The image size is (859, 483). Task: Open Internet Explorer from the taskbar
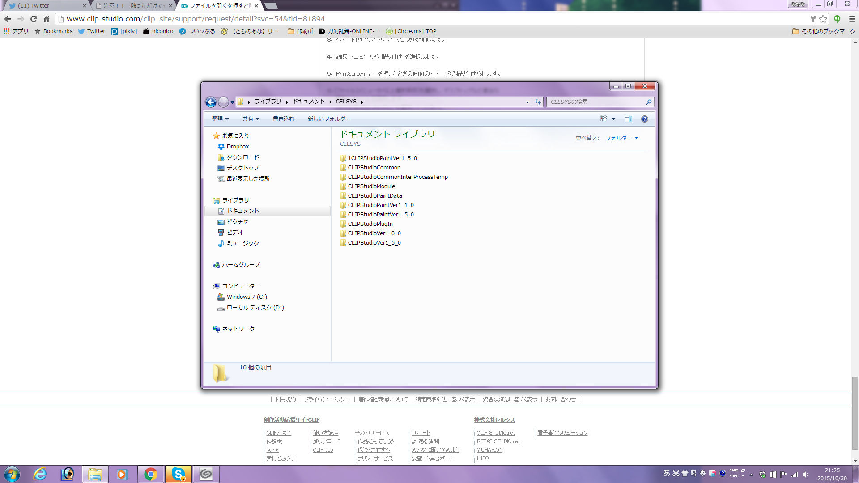click(40, 474)
